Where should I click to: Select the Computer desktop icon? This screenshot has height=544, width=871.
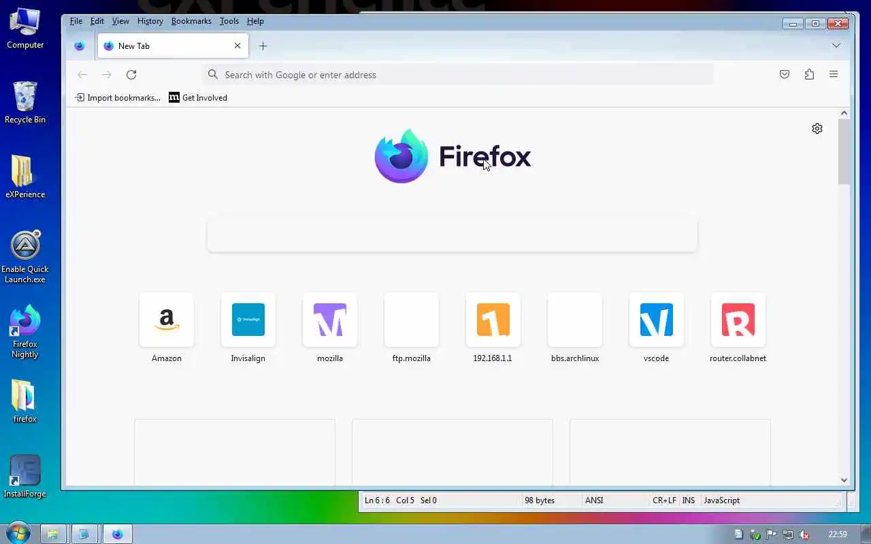[25, 29]
